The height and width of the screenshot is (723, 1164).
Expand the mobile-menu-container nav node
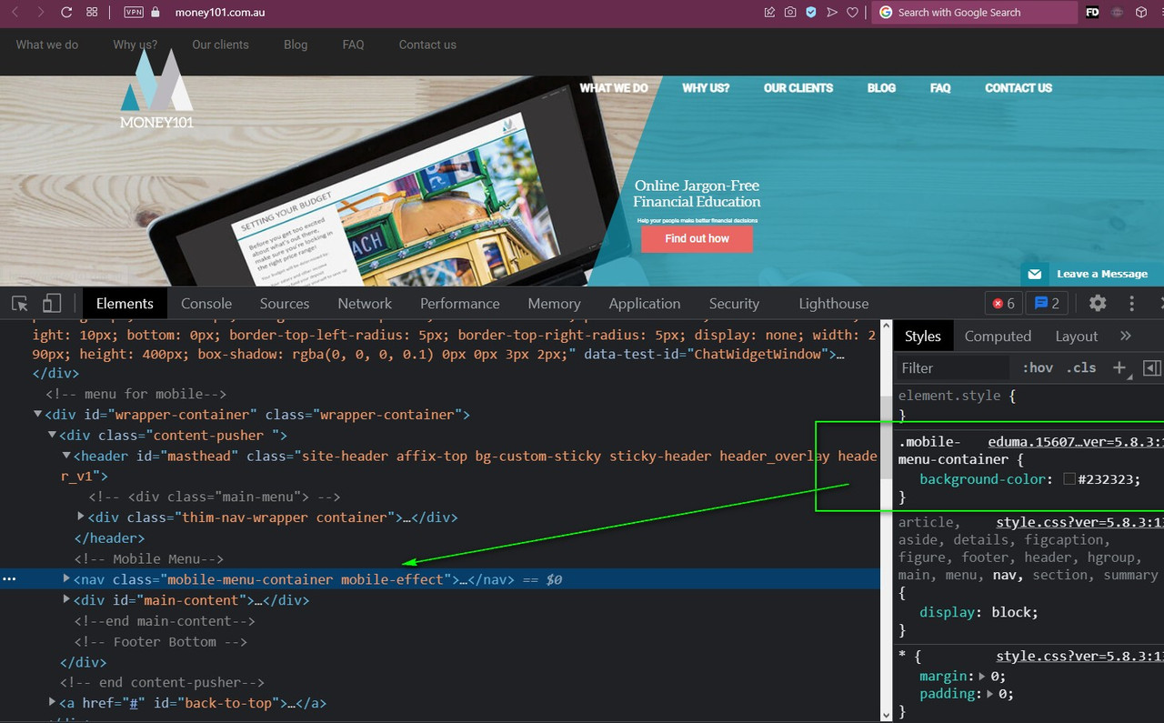pos(66,579)
